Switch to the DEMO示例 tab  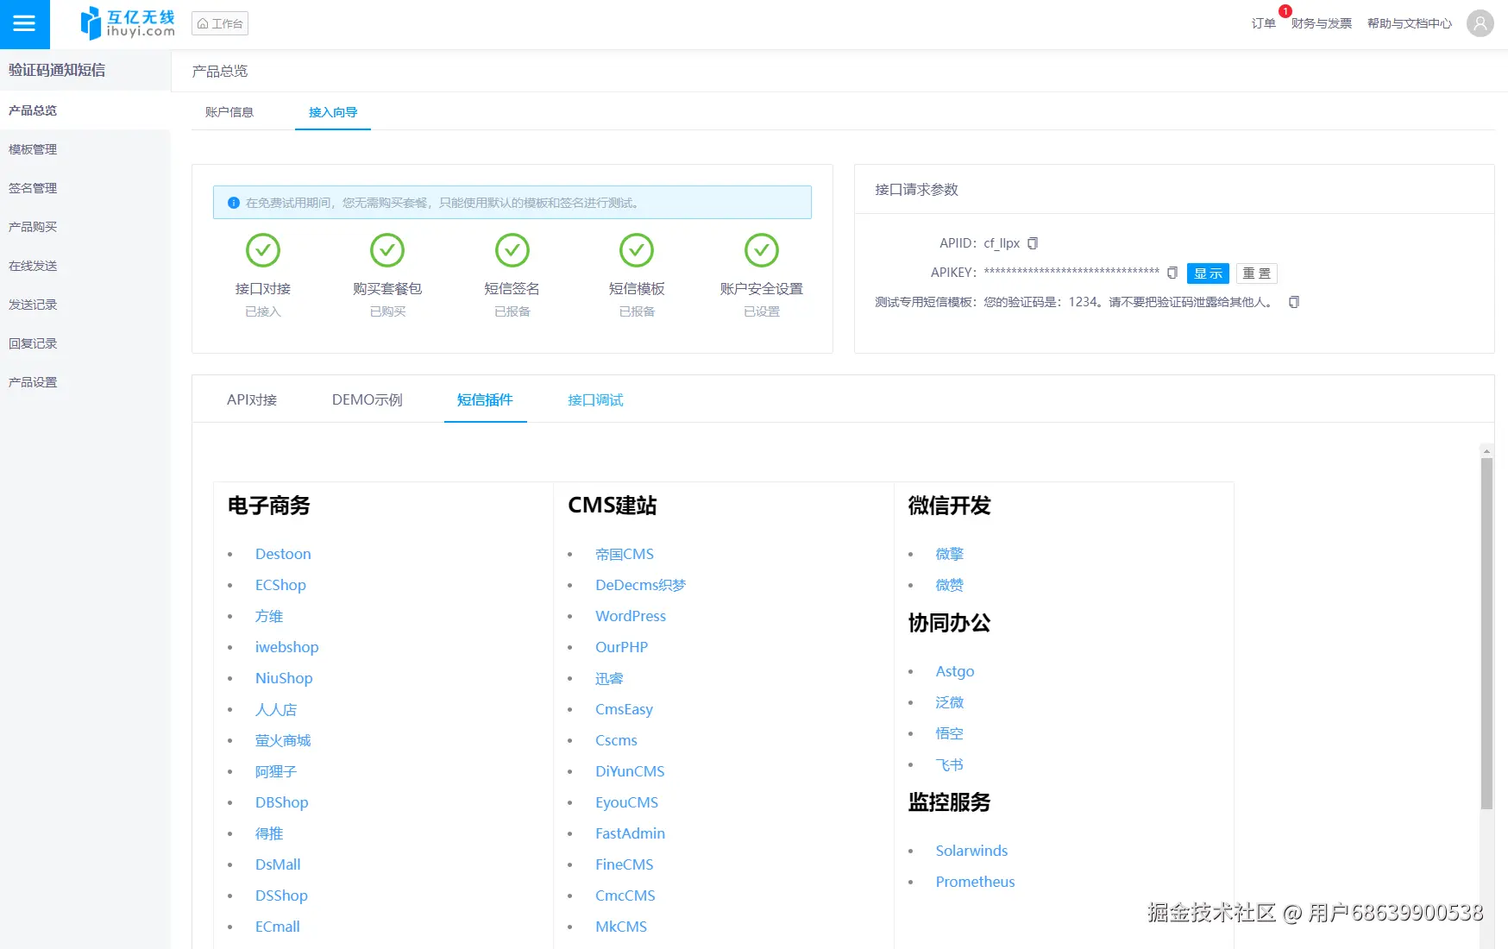tap(368, 399)
